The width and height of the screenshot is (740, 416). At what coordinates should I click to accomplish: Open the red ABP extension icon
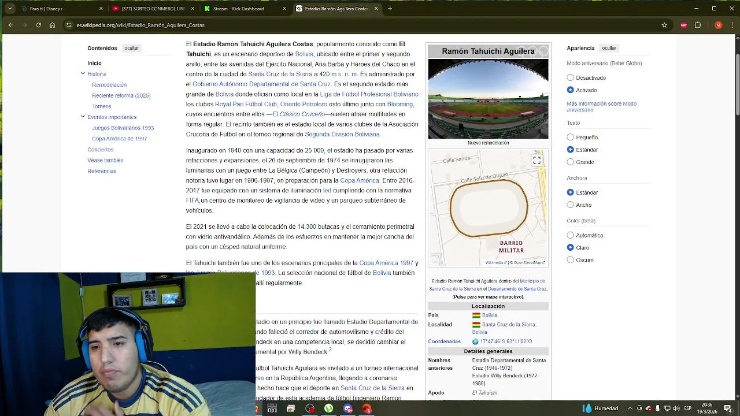[x=684, y=25]
